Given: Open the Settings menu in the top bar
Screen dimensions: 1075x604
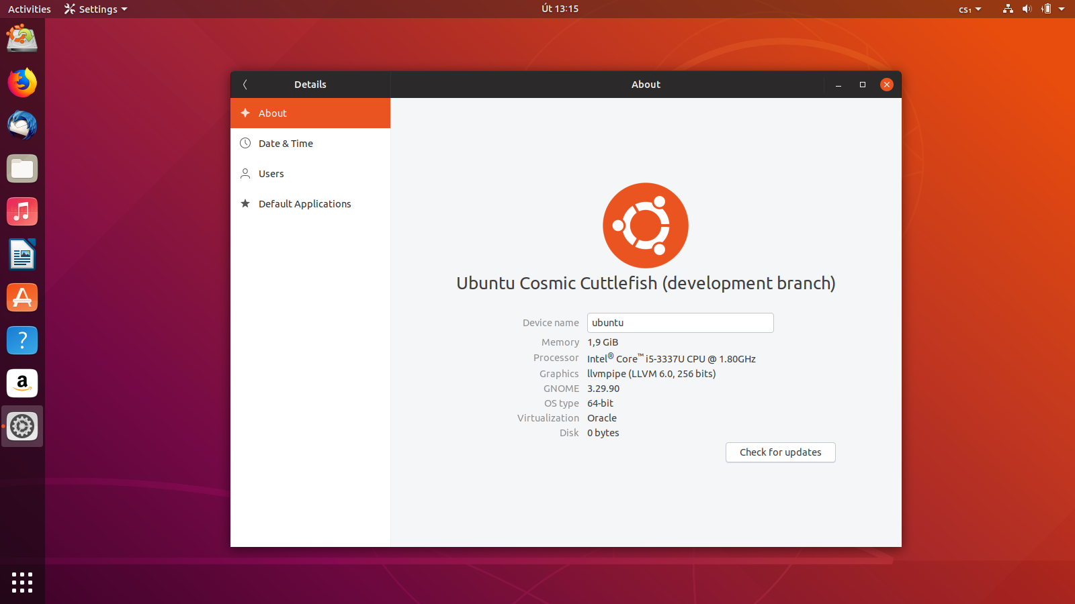Looking at the screenshot, I should point(95,9).
